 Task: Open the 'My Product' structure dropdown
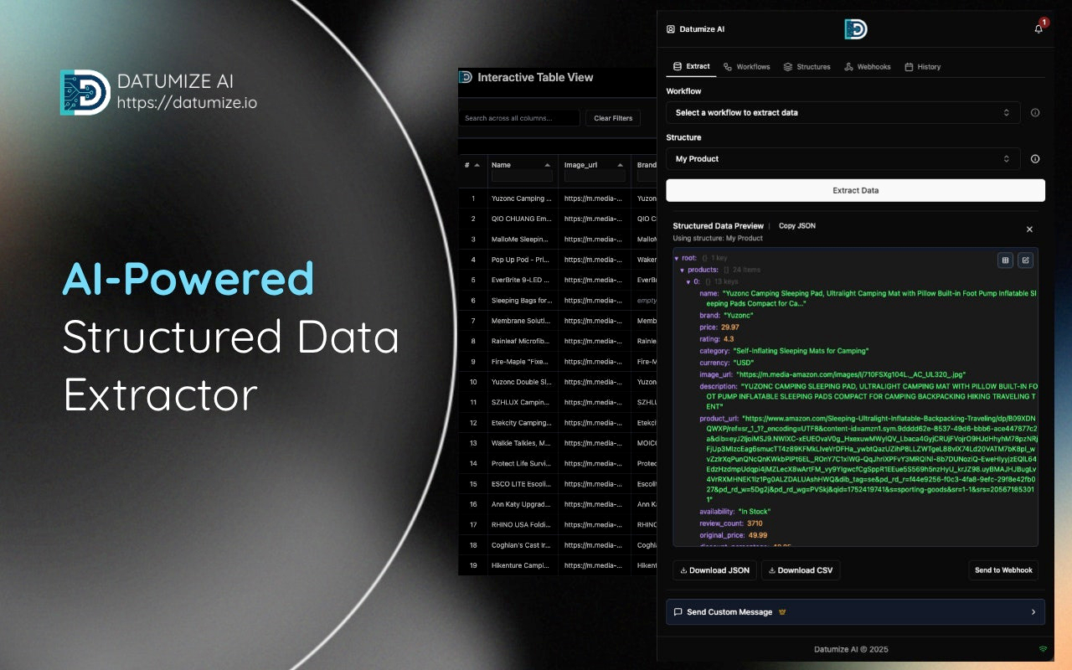tap(843, 159)
